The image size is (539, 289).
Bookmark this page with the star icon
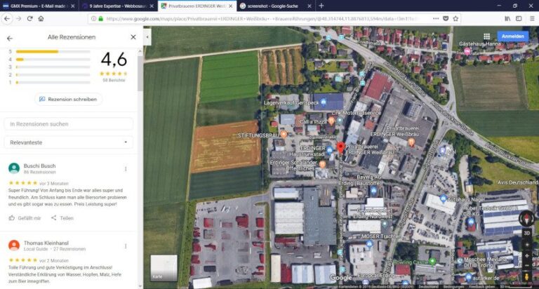point(455,19)
